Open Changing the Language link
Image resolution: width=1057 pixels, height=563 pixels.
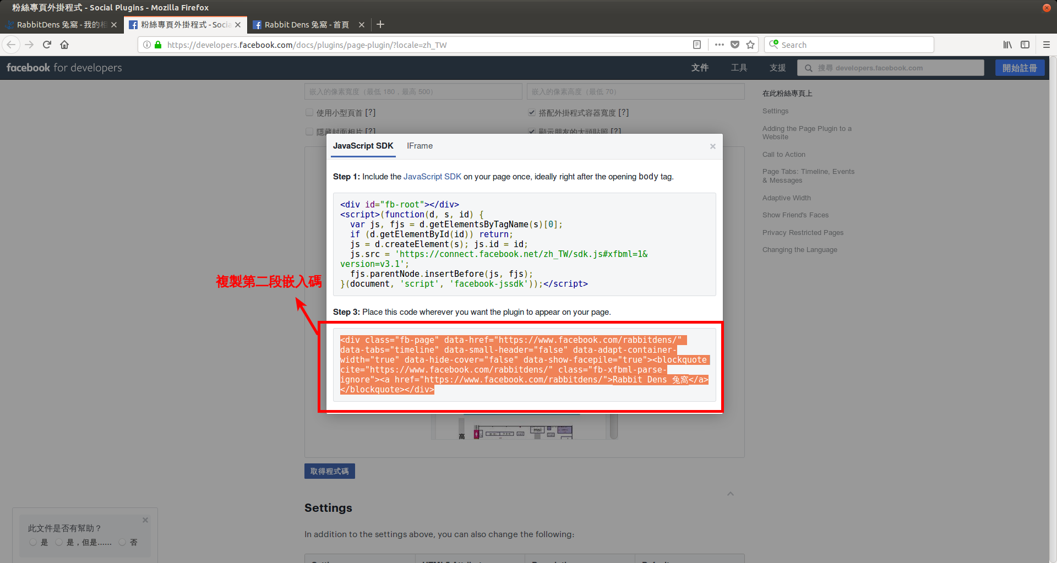pos(800,250)
